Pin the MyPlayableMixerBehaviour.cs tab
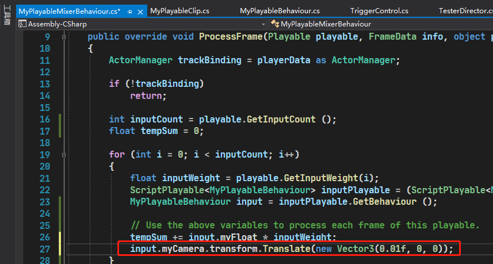The image size is (493, 264). click(x=129, y=12)
